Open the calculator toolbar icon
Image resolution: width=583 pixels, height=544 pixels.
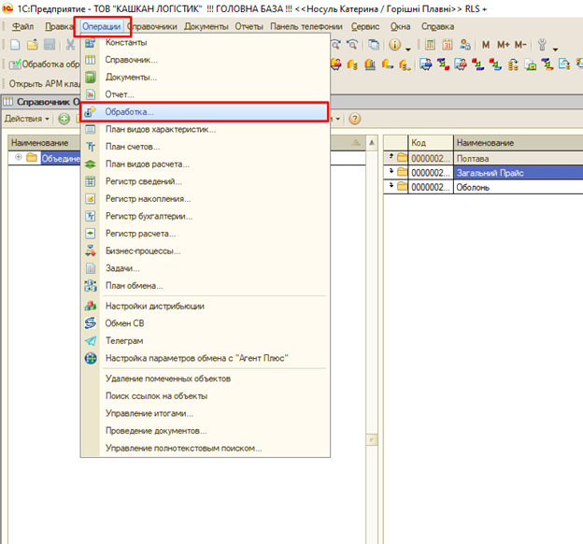(430, 45)
